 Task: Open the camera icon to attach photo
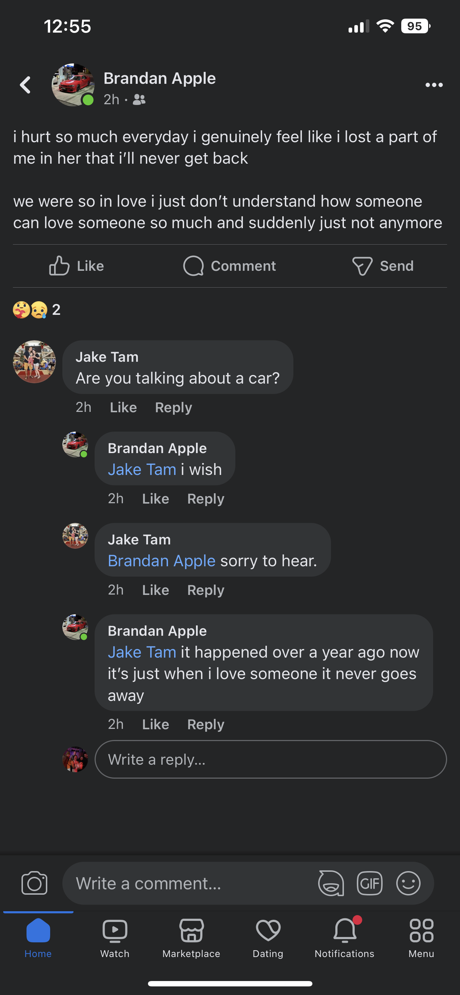point(34,883)
